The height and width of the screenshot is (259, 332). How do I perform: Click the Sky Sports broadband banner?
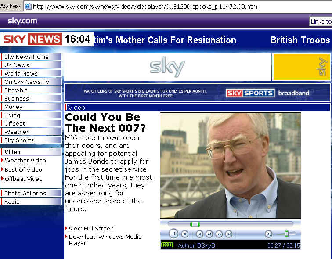click(x=197, y=93)
